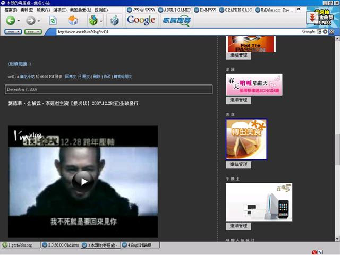Click the 引用(0) trackback link
Image resolution: width=340 pixels, height=255 pixels.
85,76
